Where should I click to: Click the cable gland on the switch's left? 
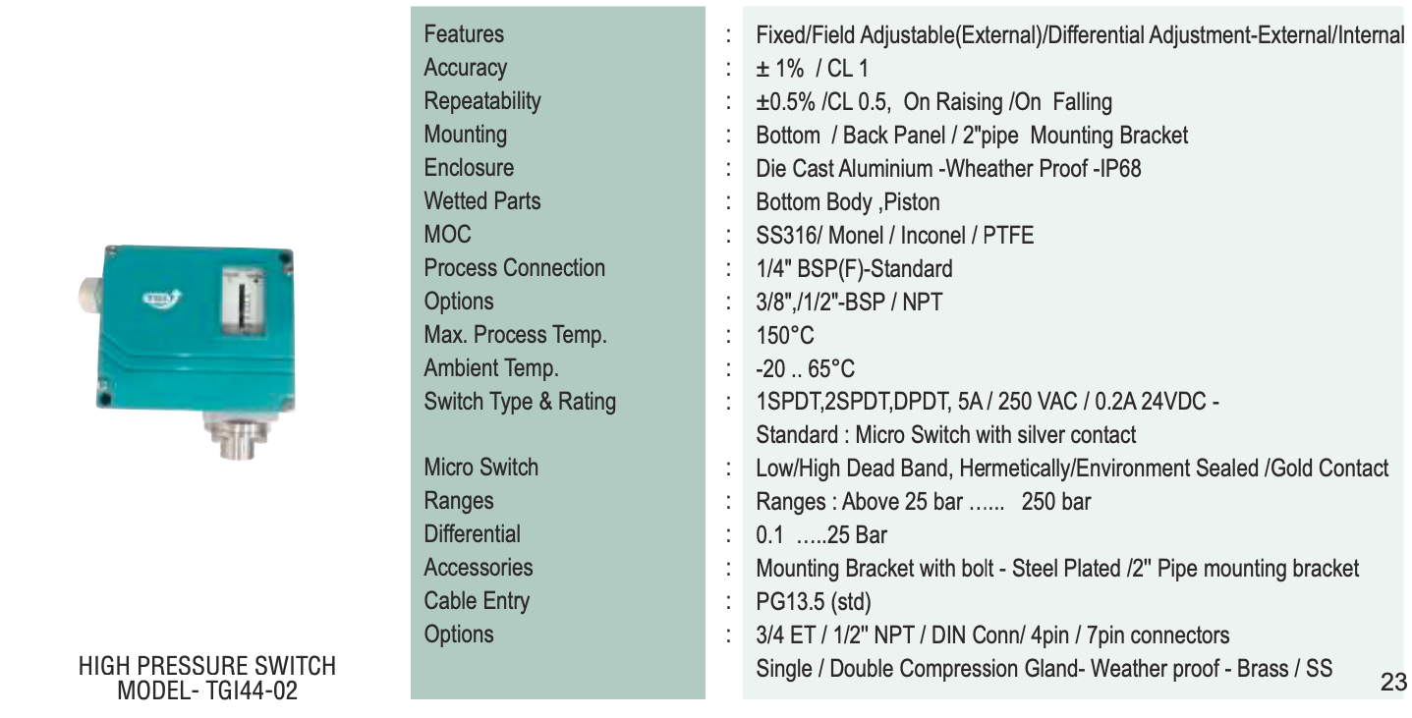point(90,293)
